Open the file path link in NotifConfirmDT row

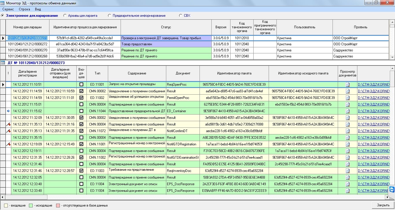pos(373,131)
